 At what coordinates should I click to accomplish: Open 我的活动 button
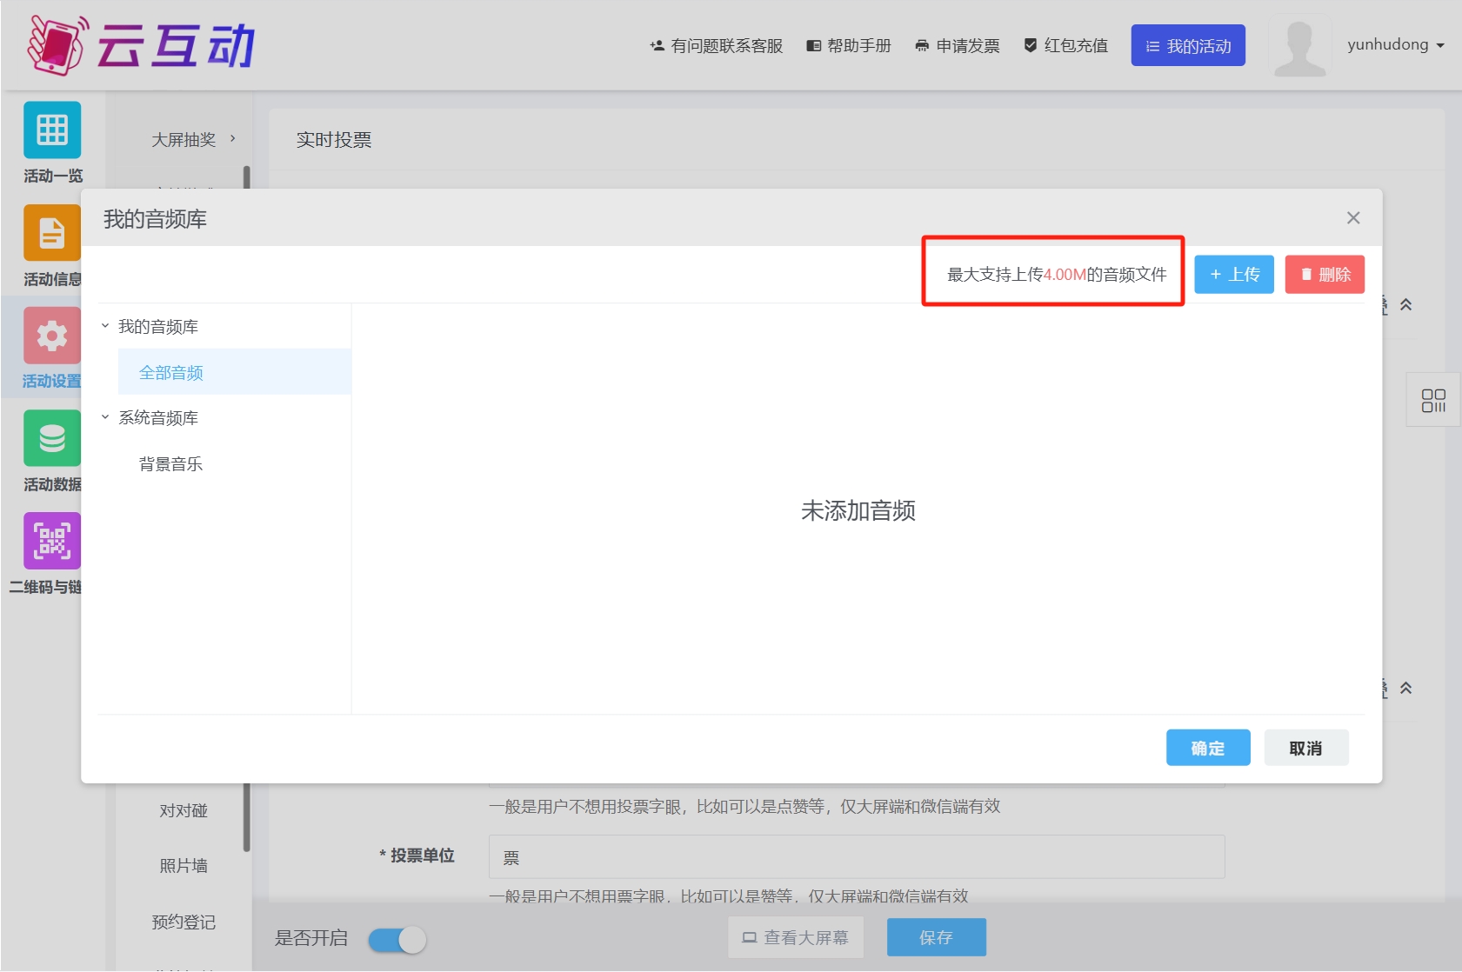tap(1188, 45)
